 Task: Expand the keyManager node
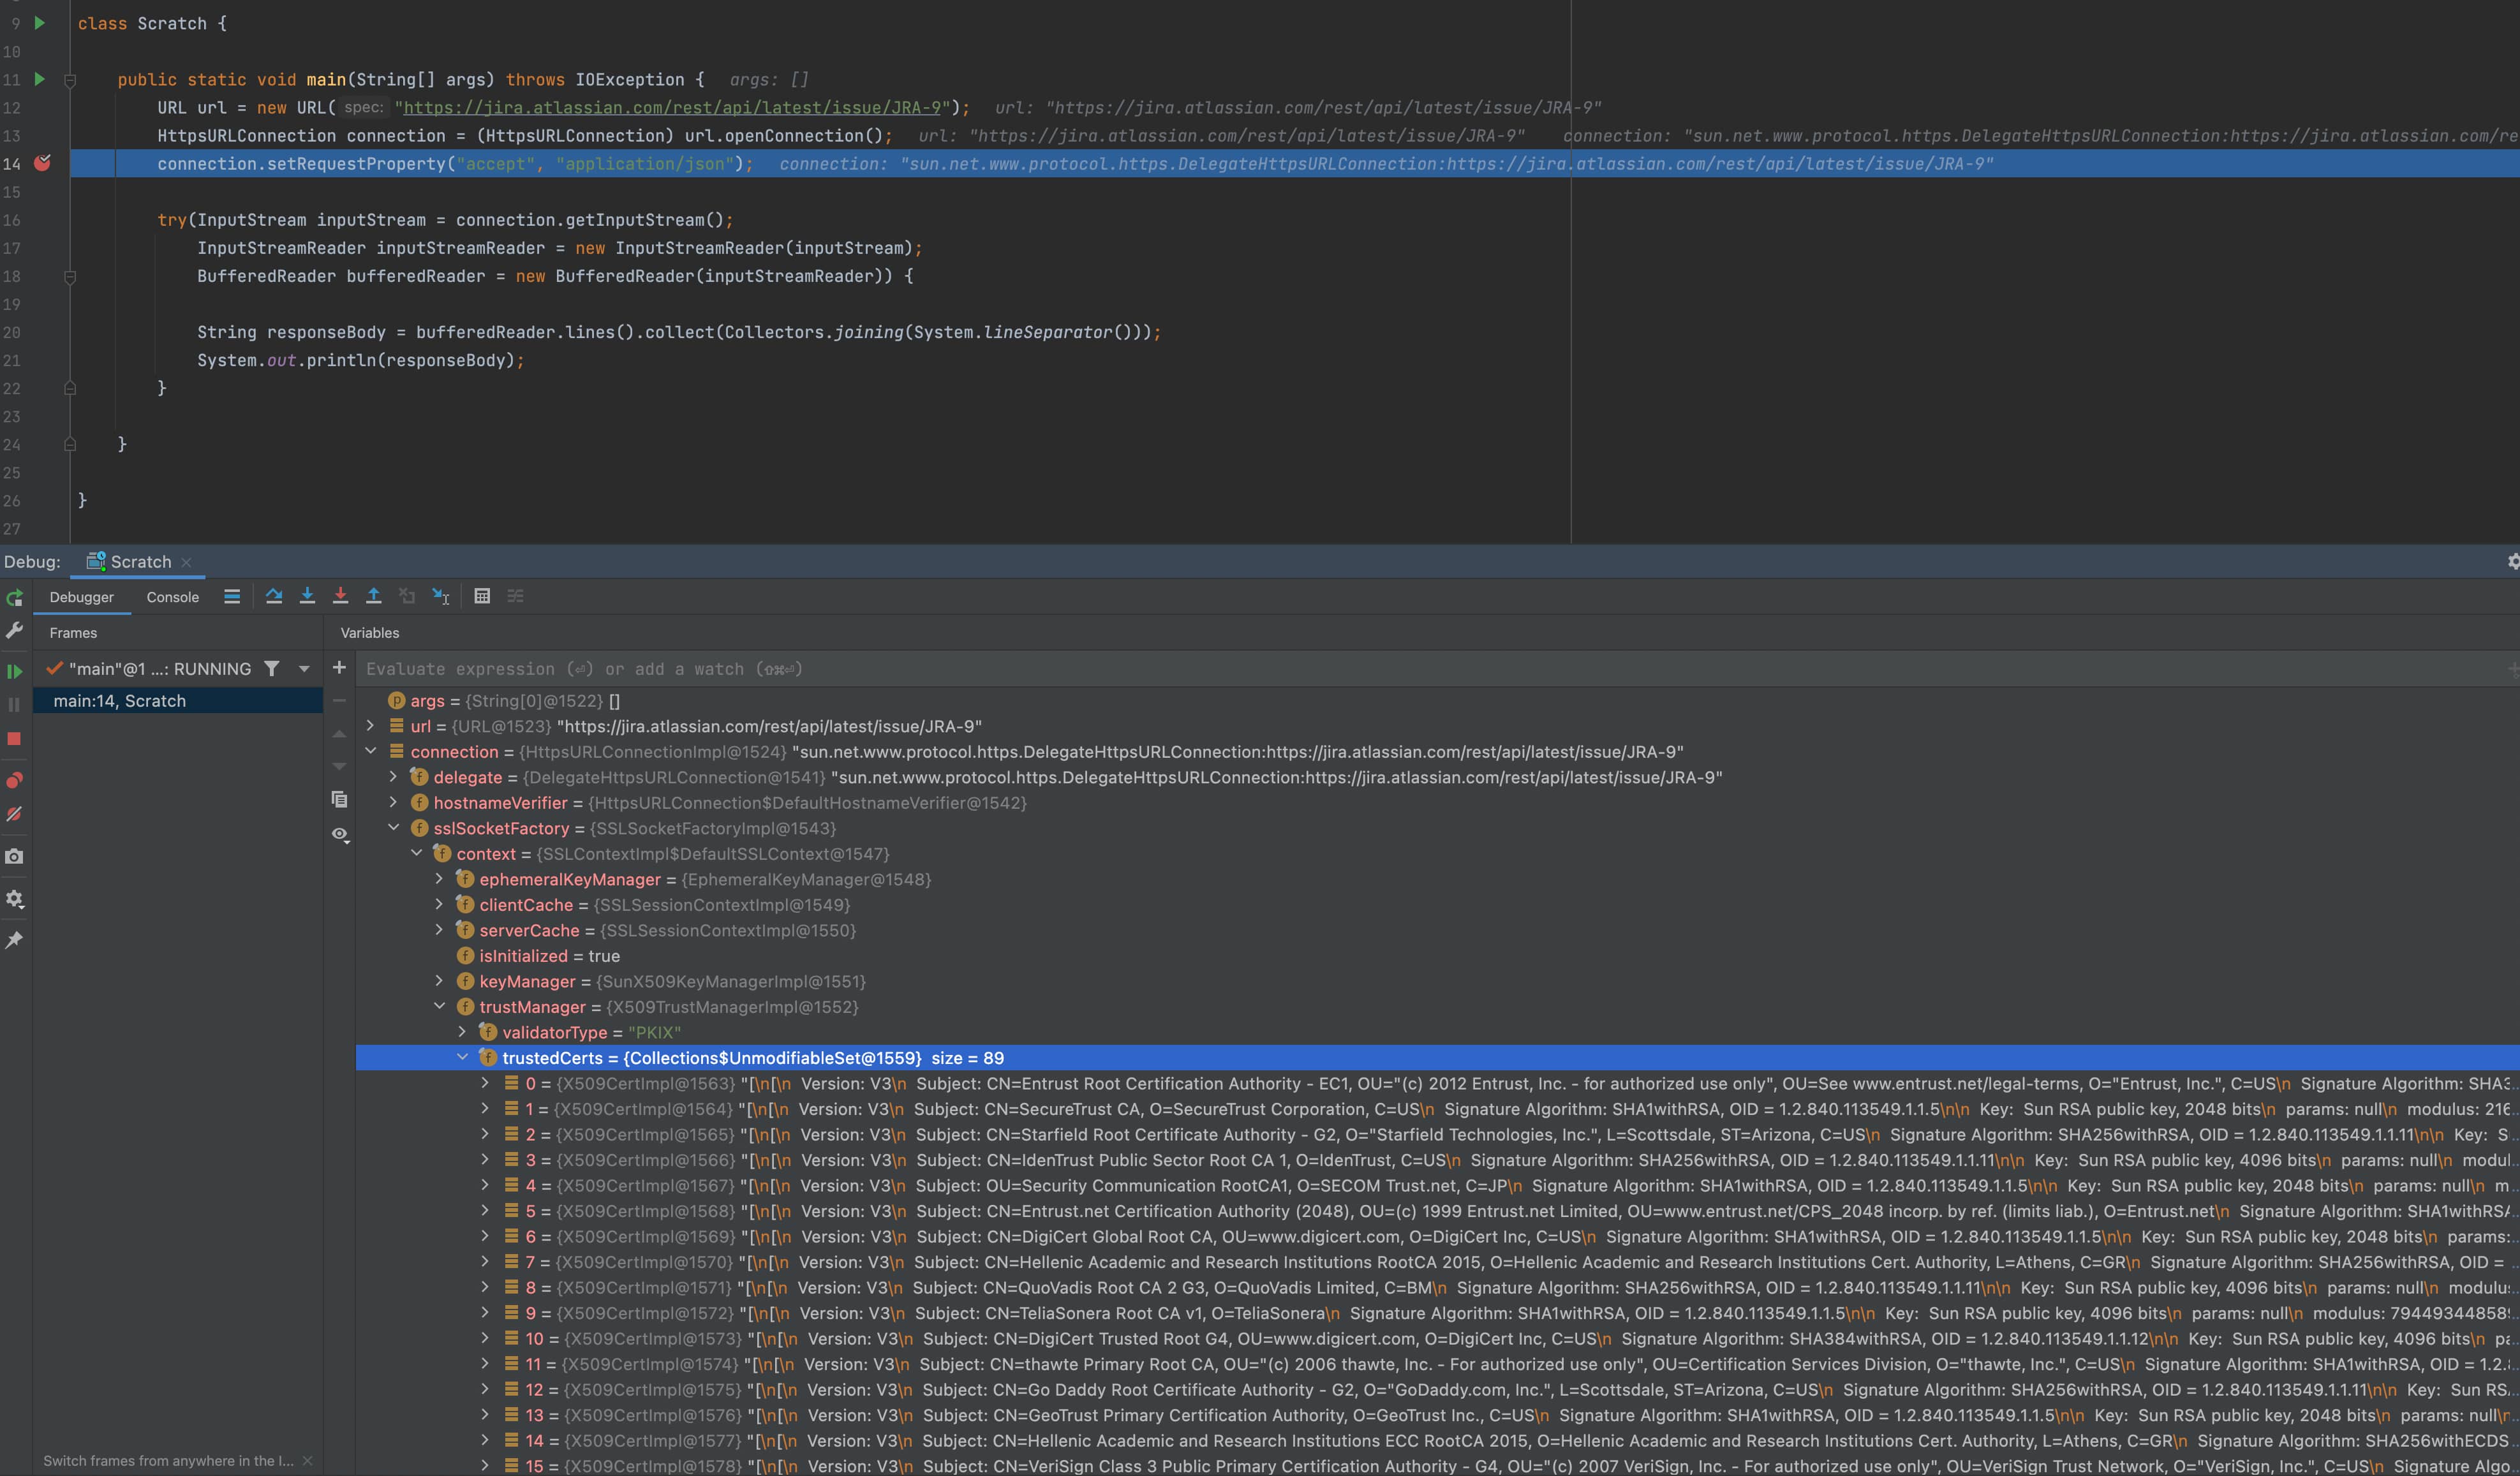439,981
